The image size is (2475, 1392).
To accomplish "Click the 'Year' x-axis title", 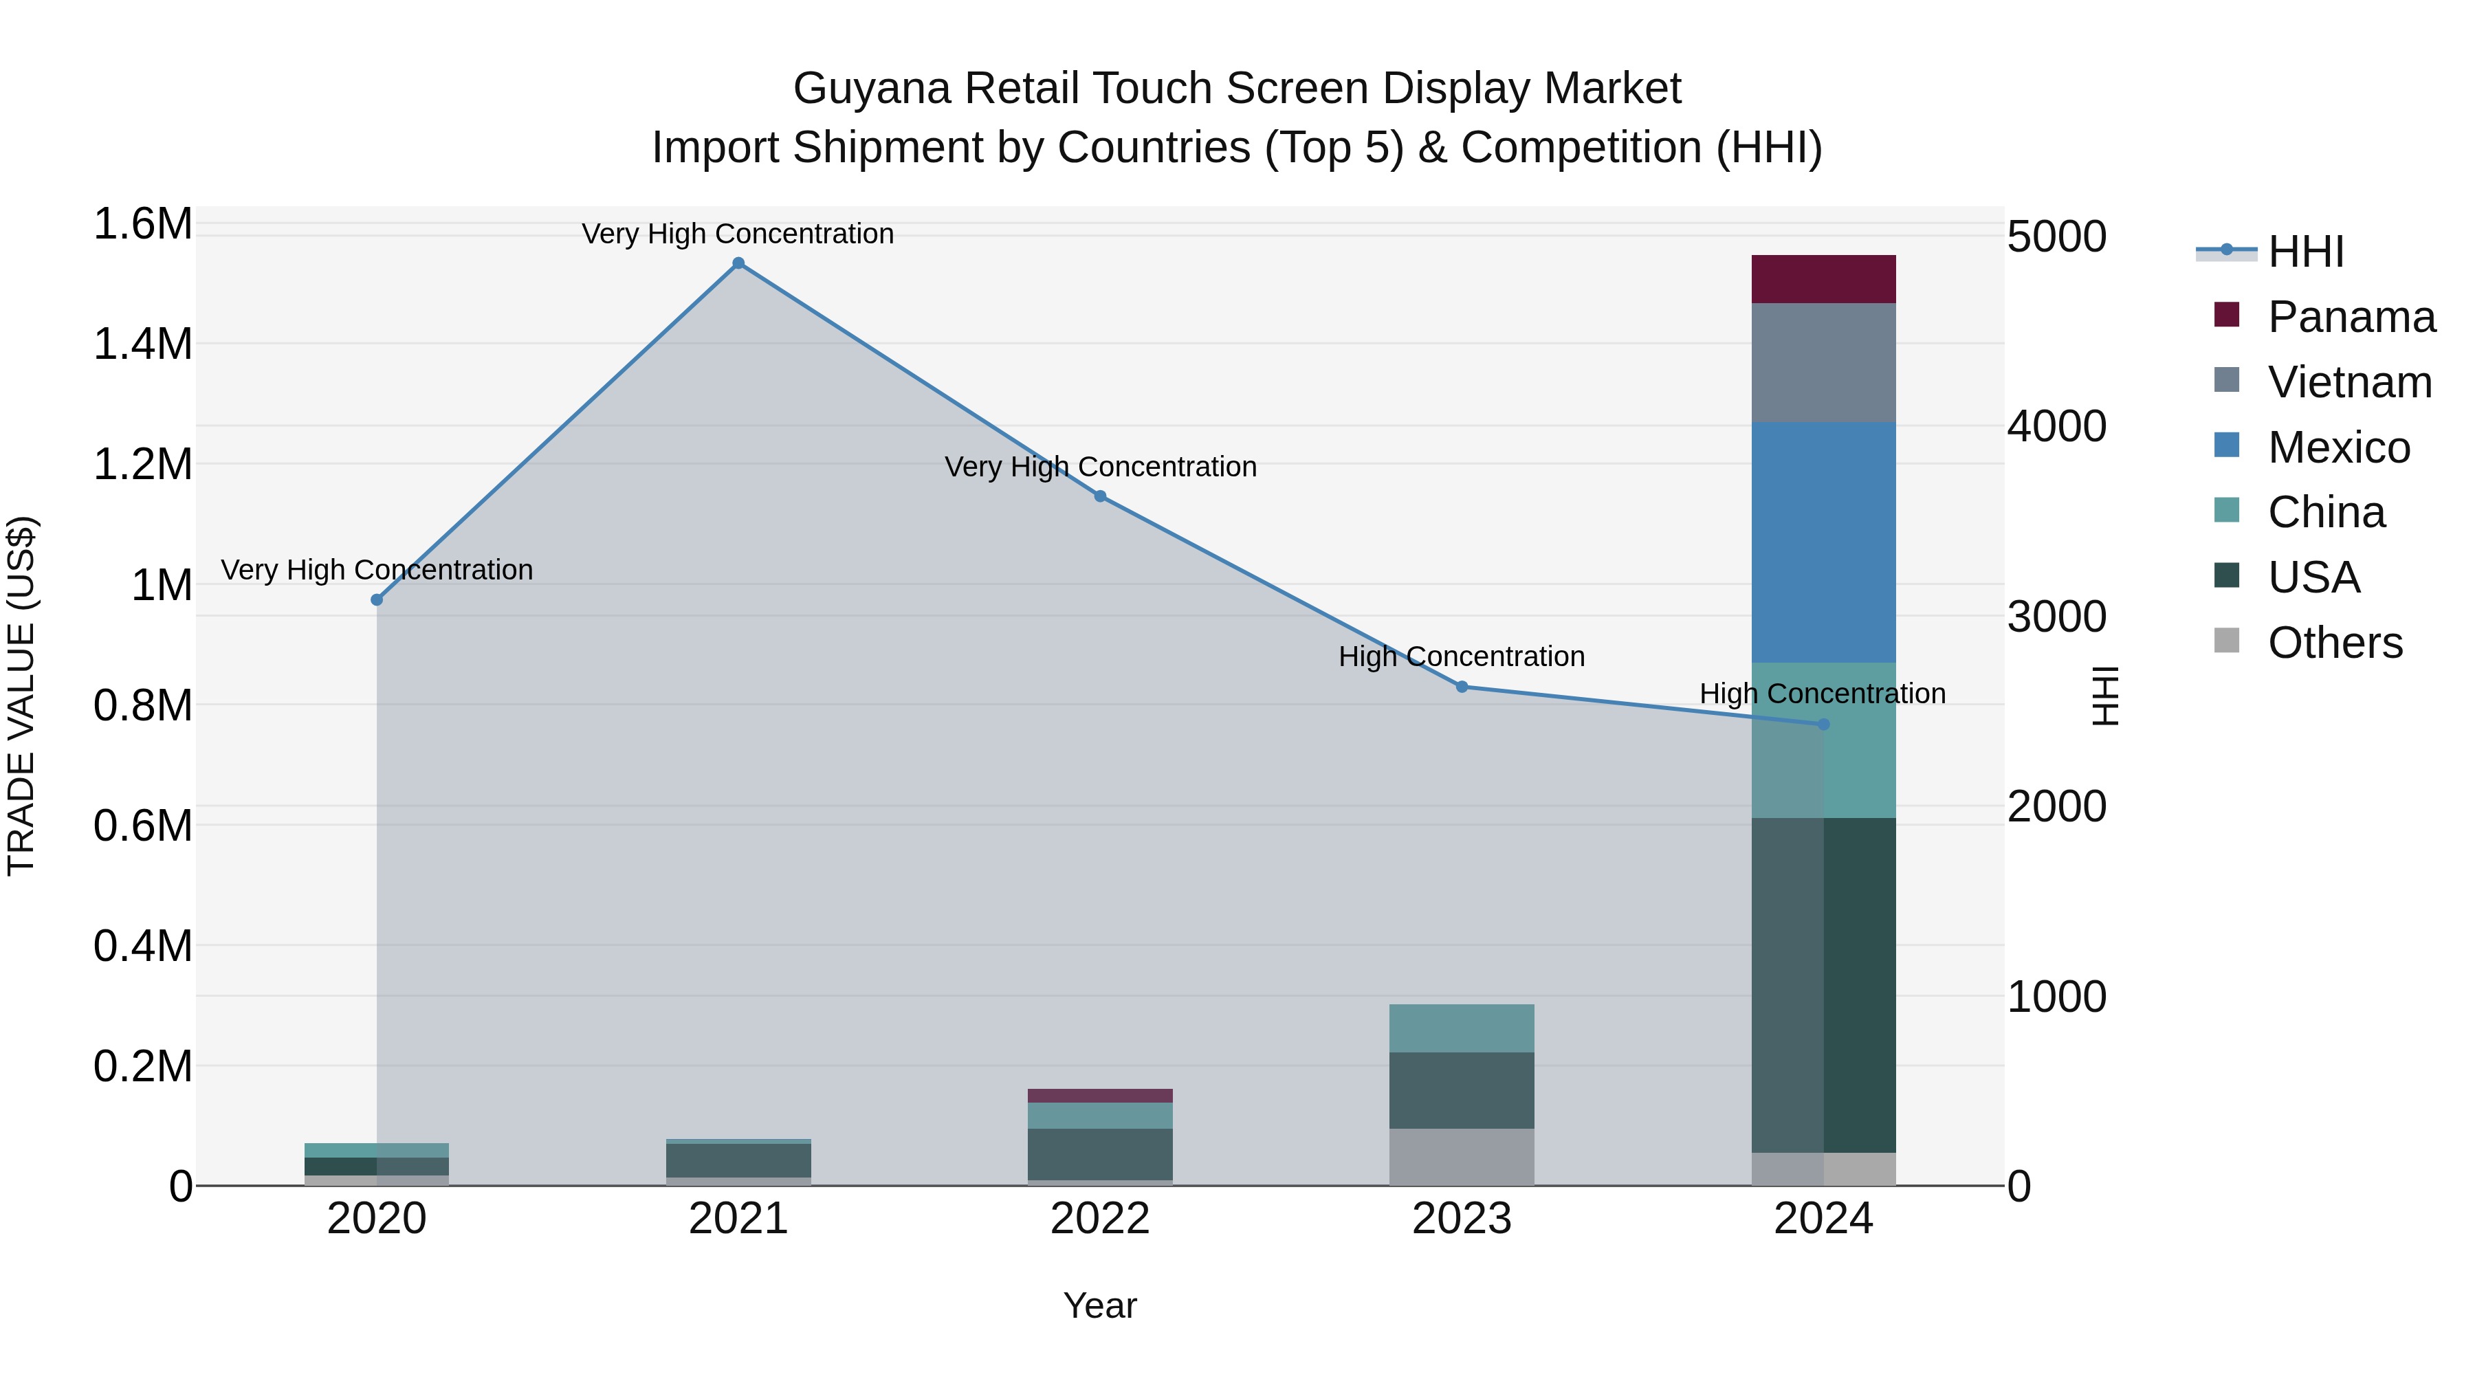I will pyautogui.click(x=1100, y=1305).
